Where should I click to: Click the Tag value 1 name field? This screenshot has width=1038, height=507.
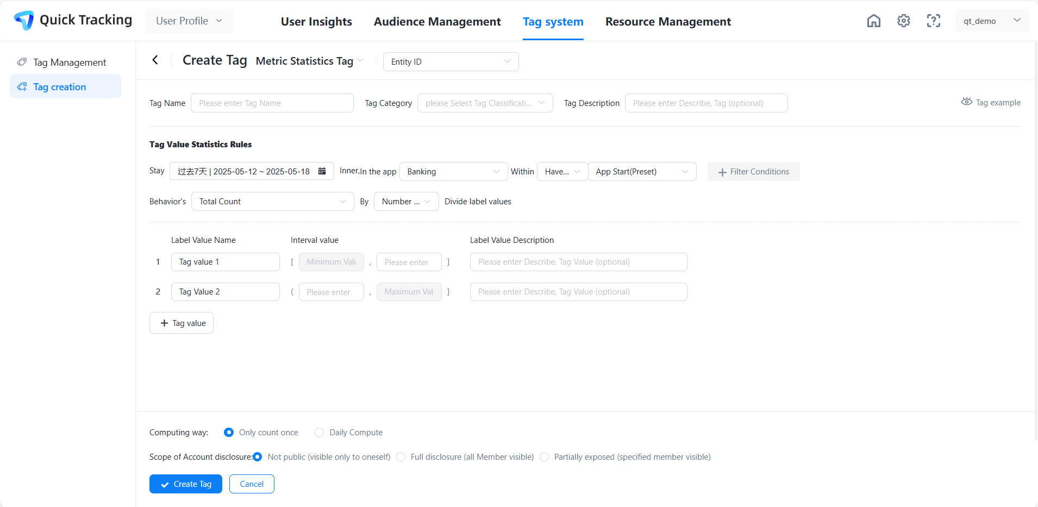226,262
